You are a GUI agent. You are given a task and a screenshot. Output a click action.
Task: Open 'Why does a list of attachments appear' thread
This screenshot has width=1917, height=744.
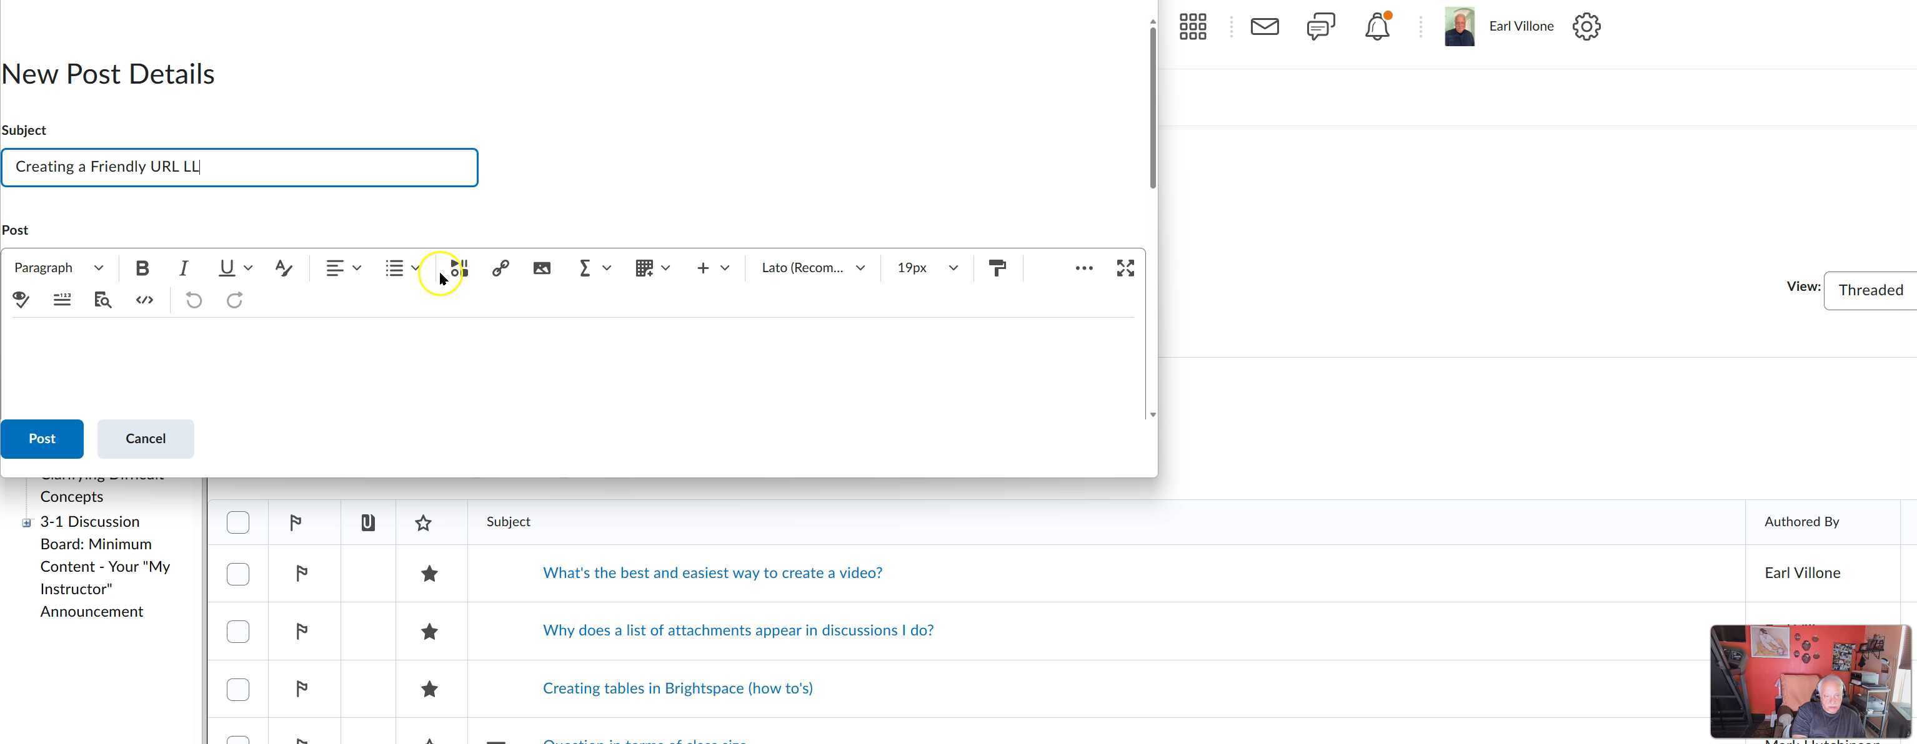(737, 630)
